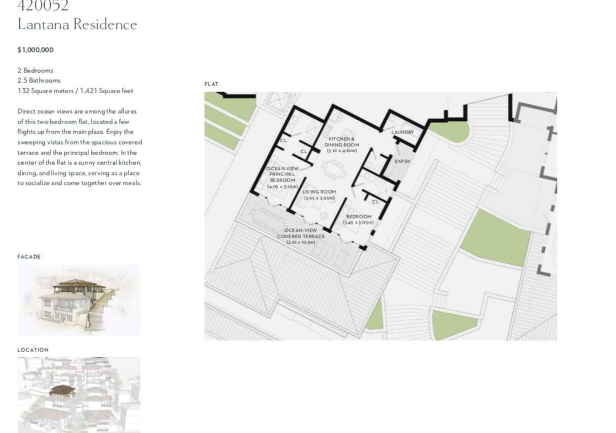
Task: Select the Bedroom (3.45 x 3.05m) label
Action: (x=358, y=220)
